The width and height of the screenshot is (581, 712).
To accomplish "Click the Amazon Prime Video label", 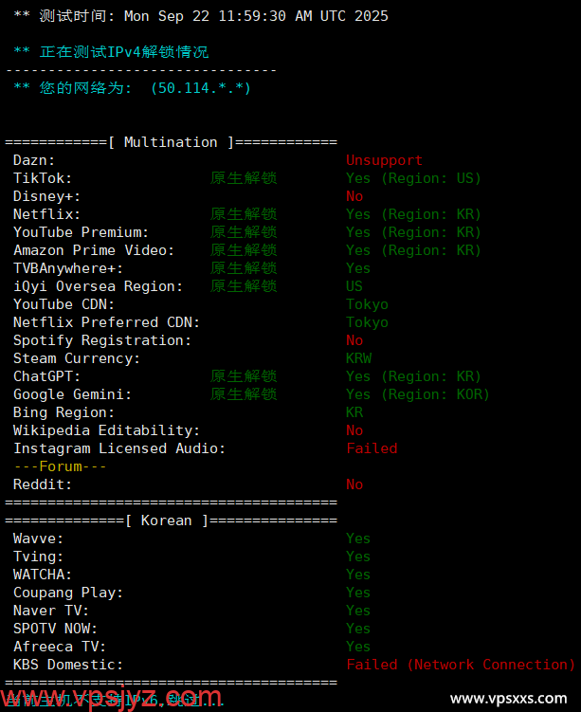I will [94, 250].
